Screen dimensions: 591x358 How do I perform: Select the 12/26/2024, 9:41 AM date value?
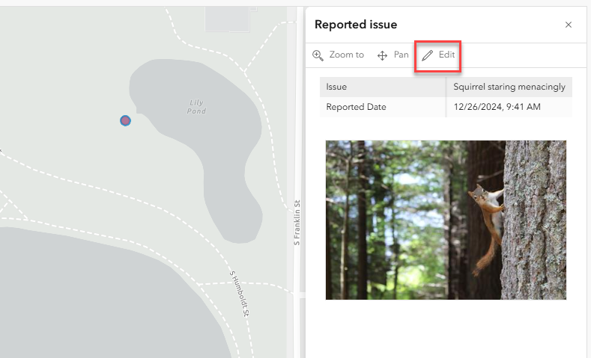point(497,107)
